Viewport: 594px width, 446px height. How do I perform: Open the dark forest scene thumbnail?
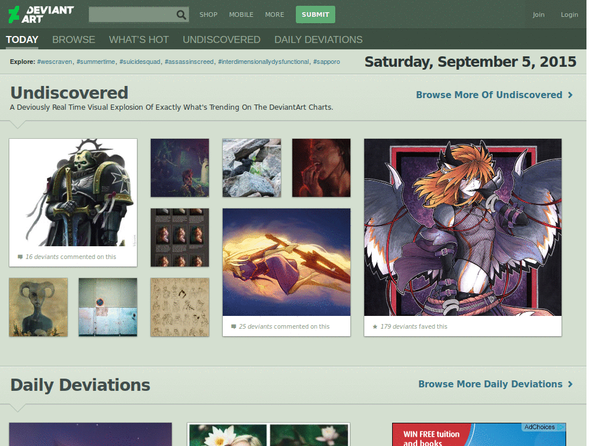tap(180, 168)
